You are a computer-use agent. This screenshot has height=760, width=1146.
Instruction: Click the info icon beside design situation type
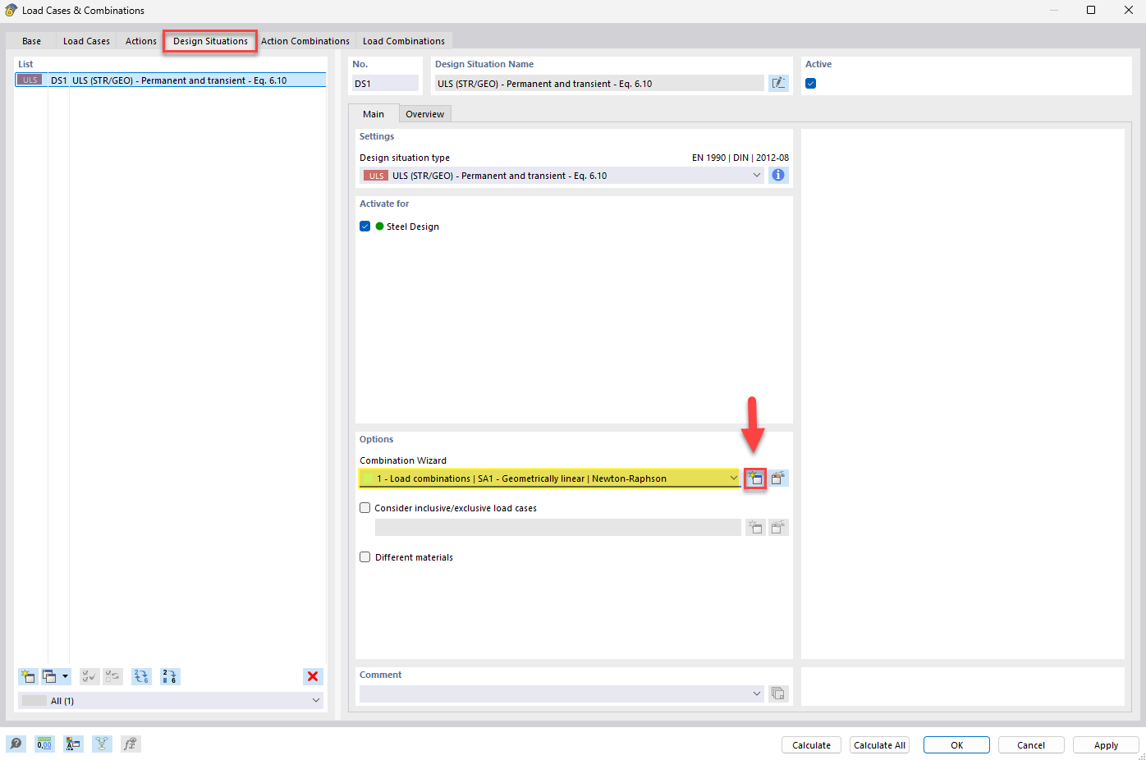pyautogui.click(x=777, y=175)
